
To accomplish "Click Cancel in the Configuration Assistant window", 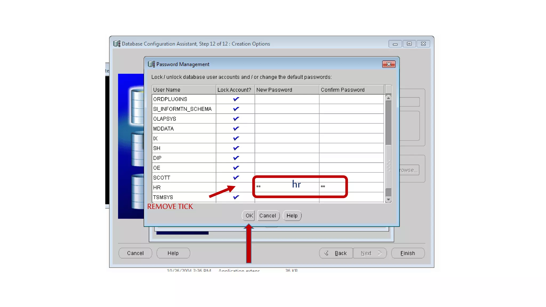I will (135, 253).
